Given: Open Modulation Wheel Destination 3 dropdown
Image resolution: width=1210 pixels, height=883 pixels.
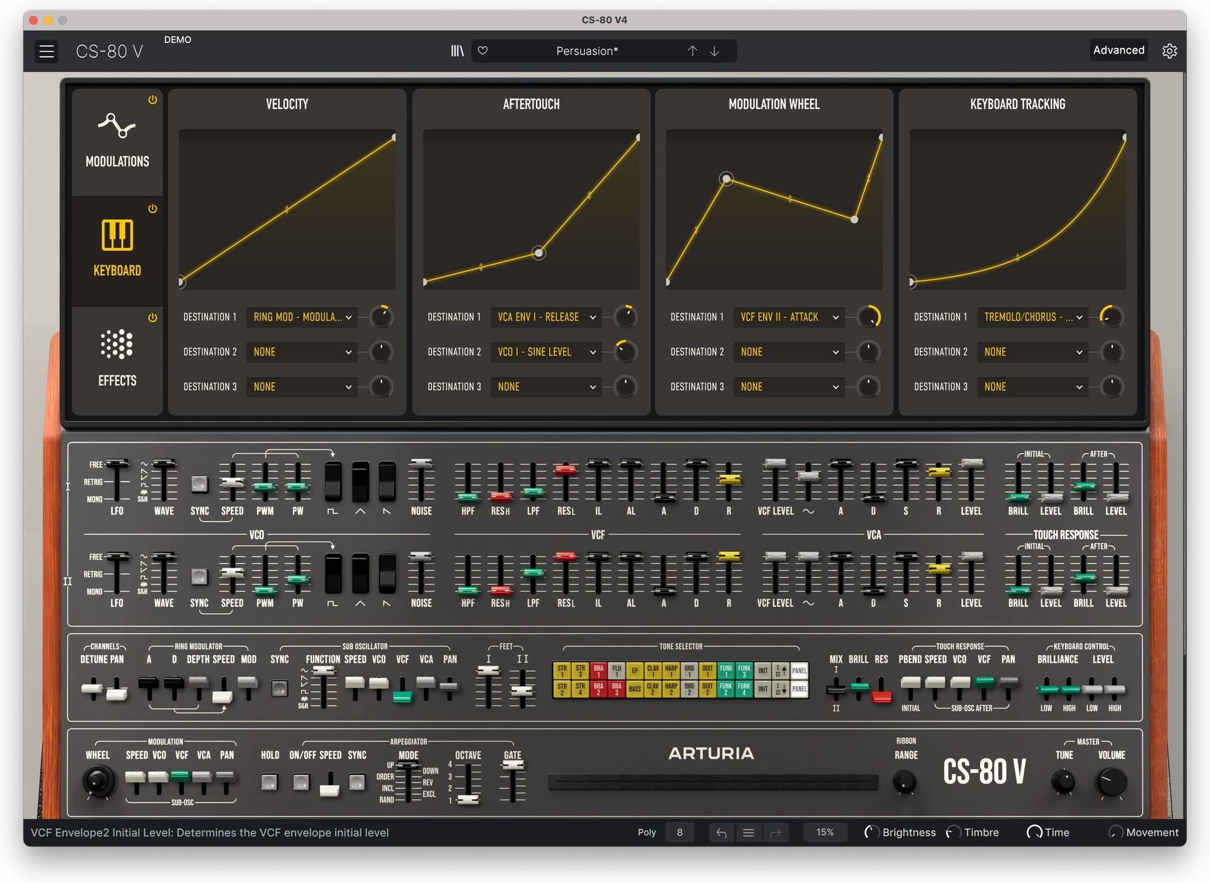Looking at the screenshot, I should pos(789,387).
